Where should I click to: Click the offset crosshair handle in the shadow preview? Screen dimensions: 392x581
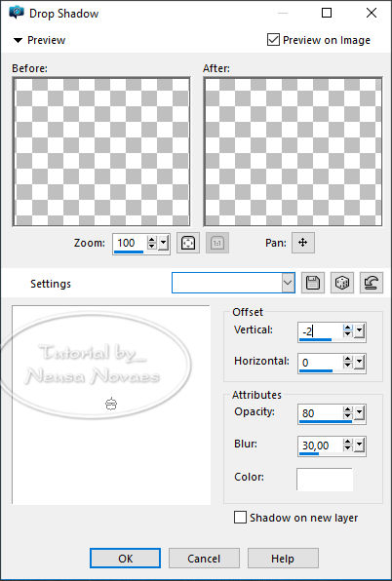pyautogui.click(x=111, y=404)
